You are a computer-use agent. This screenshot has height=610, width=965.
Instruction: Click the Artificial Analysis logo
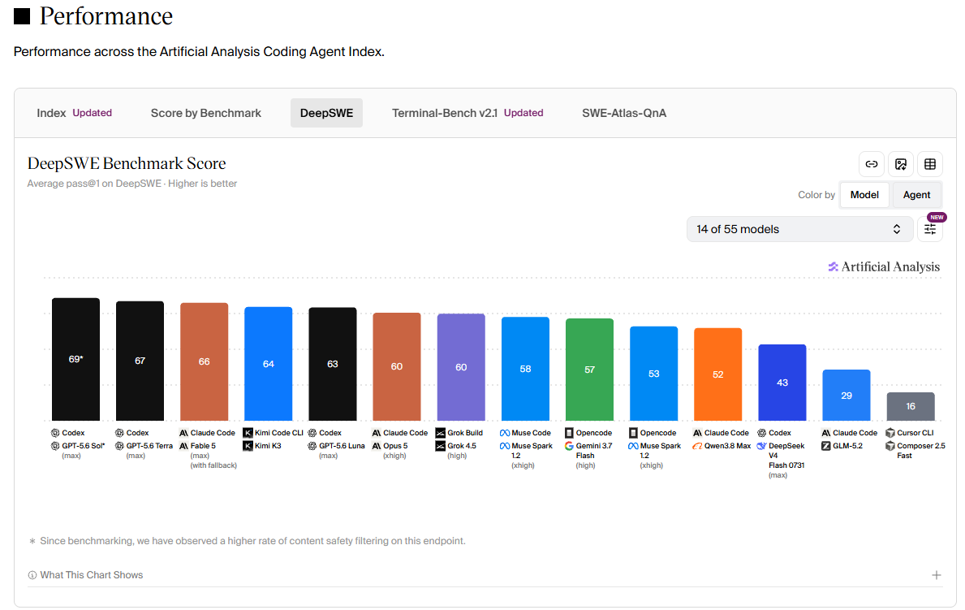[884, 266]
